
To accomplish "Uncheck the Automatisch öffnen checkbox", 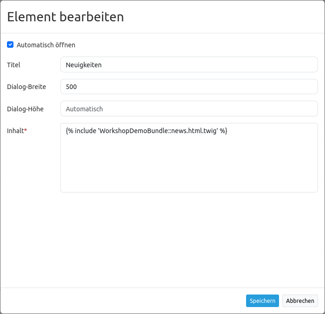I will (10, 45).
